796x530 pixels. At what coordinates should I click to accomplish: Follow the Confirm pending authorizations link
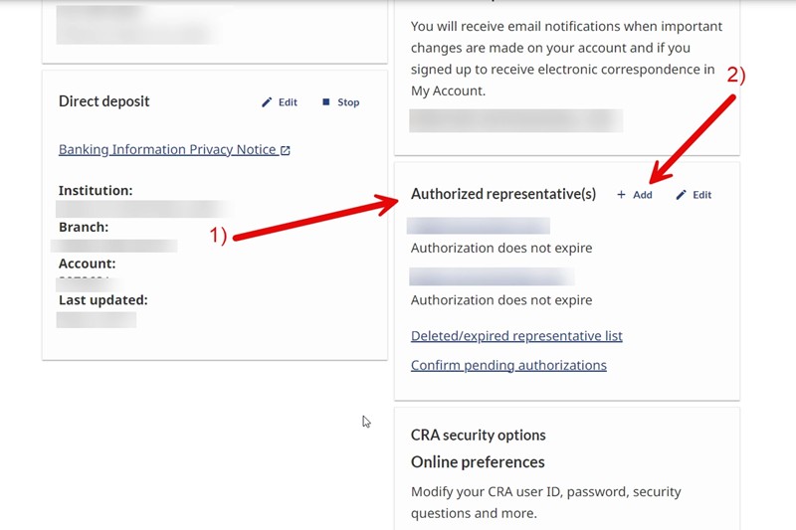point(508,365)
